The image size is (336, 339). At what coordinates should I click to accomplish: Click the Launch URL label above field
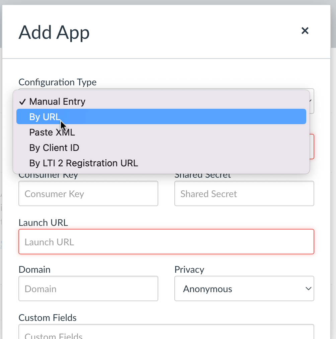click(43, 223)
